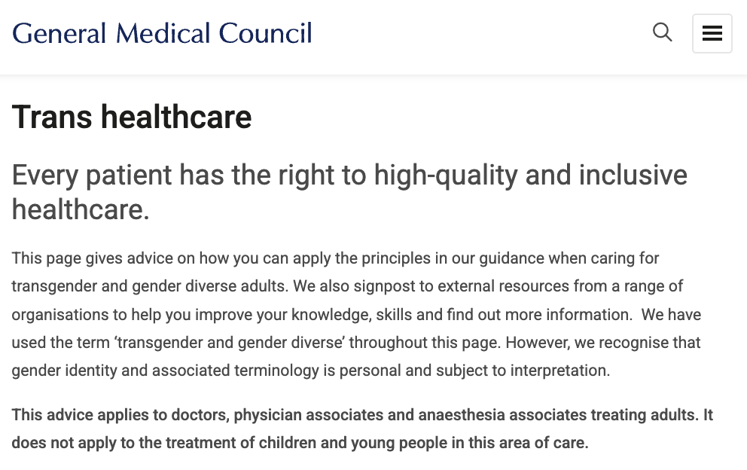Click the word 'healthcare.' ending the subheading

[x=81, y=209]
